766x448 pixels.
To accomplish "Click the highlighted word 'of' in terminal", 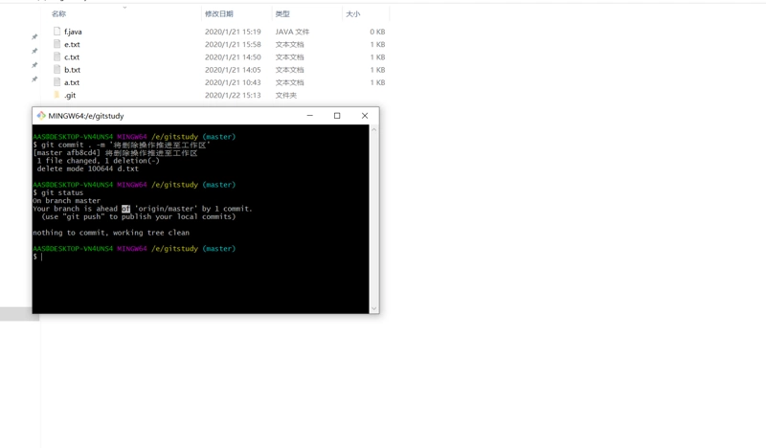I will [x=126, y=209].
